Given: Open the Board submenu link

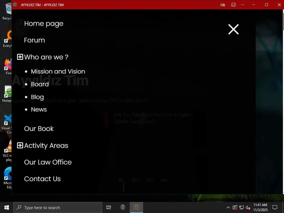Looking at the screenshot, I should 40,84.
